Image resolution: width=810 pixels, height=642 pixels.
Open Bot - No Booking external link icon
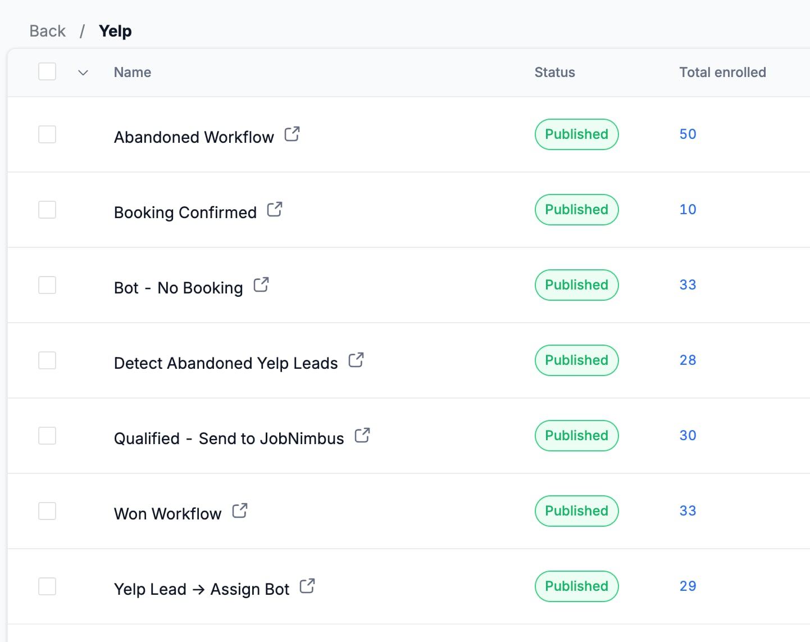pos(261,284)
